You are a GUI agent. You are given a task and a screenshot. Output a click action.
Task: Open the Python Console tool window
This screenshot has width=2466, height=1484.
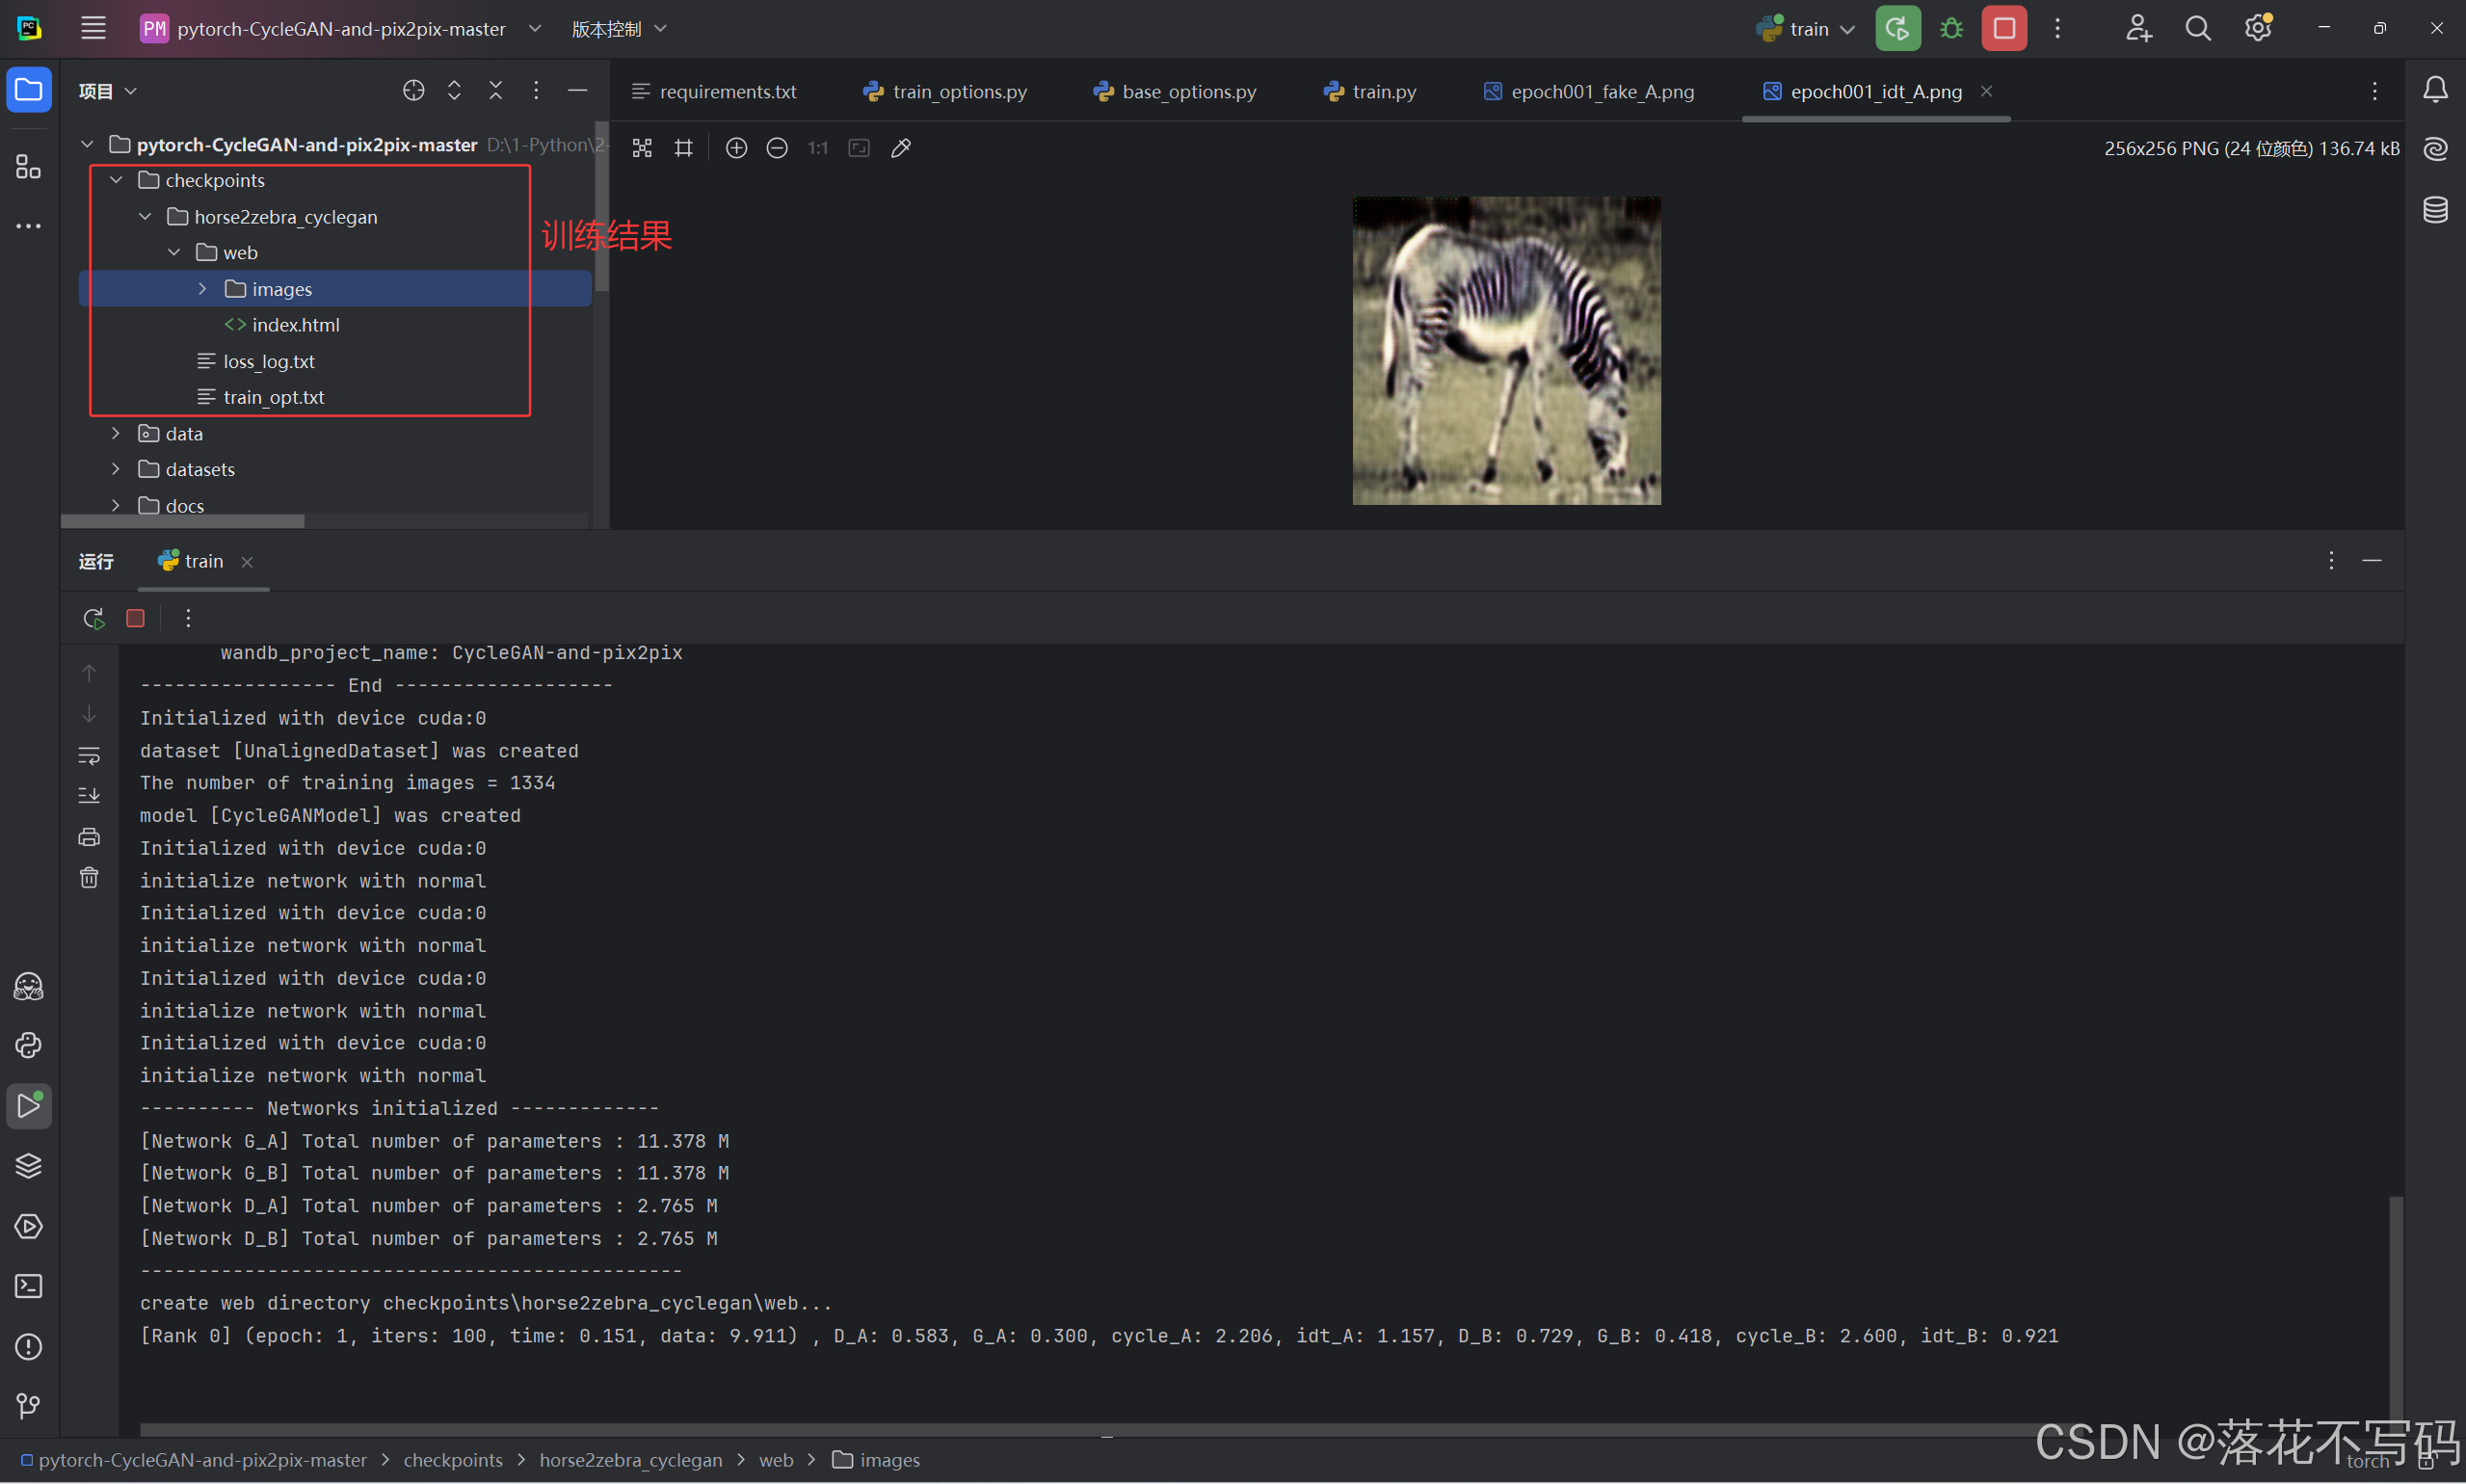(28, 1045)
